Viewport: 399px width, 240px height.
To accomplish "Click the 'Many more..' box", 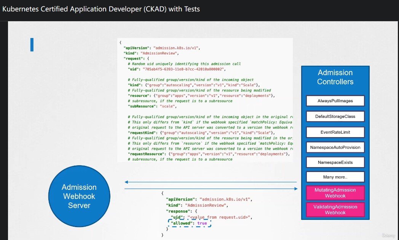I will coord(335,177).
